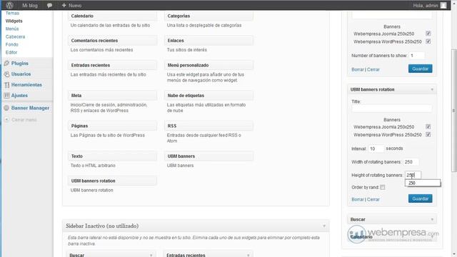Image resolution: width=457 pixels, height=257 pixels.
Task: Click the Interval seconds input field
Action: point(376,148)
